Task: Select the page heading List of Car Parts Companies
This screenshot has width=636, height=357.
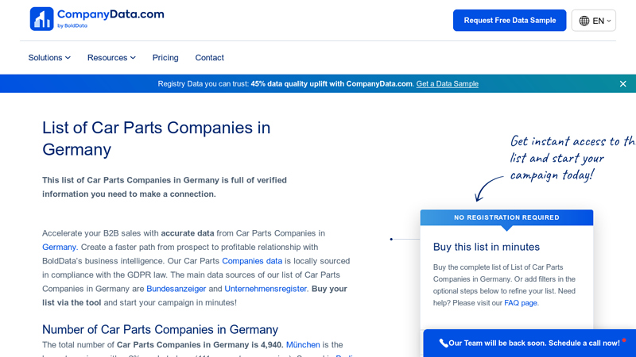Action: pos(156,138)
